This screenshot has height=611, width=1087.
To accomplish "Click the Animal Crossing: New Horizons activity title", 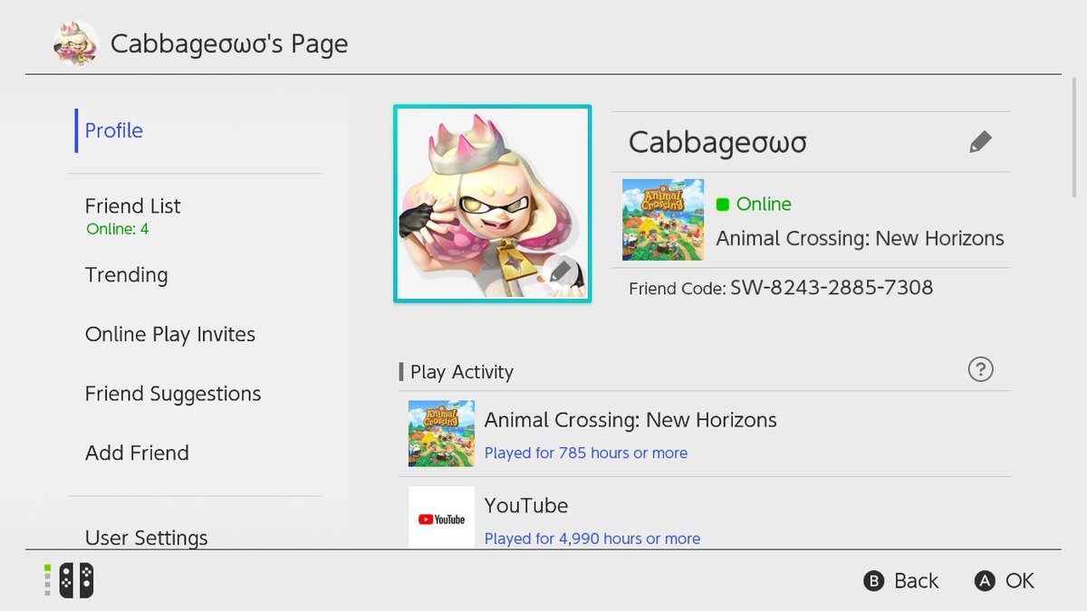I will (630, 420).
